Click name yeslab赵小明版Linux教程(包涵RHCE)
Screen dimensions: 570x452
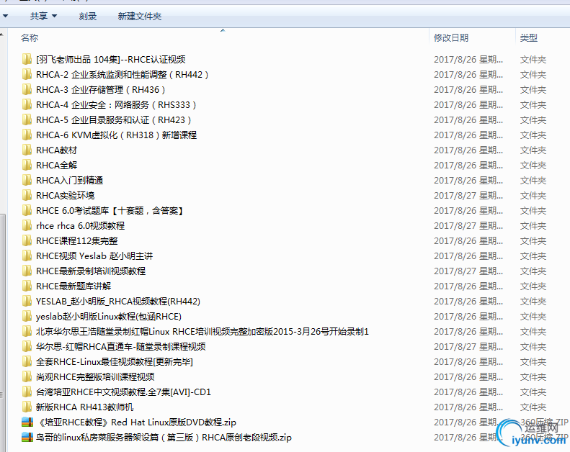click(109, 317)
